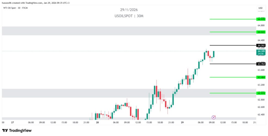This screenshot has height=136, width=268.
Task: Click the WTI Oil Spot symbol title
Action: [x=15, y=8]
